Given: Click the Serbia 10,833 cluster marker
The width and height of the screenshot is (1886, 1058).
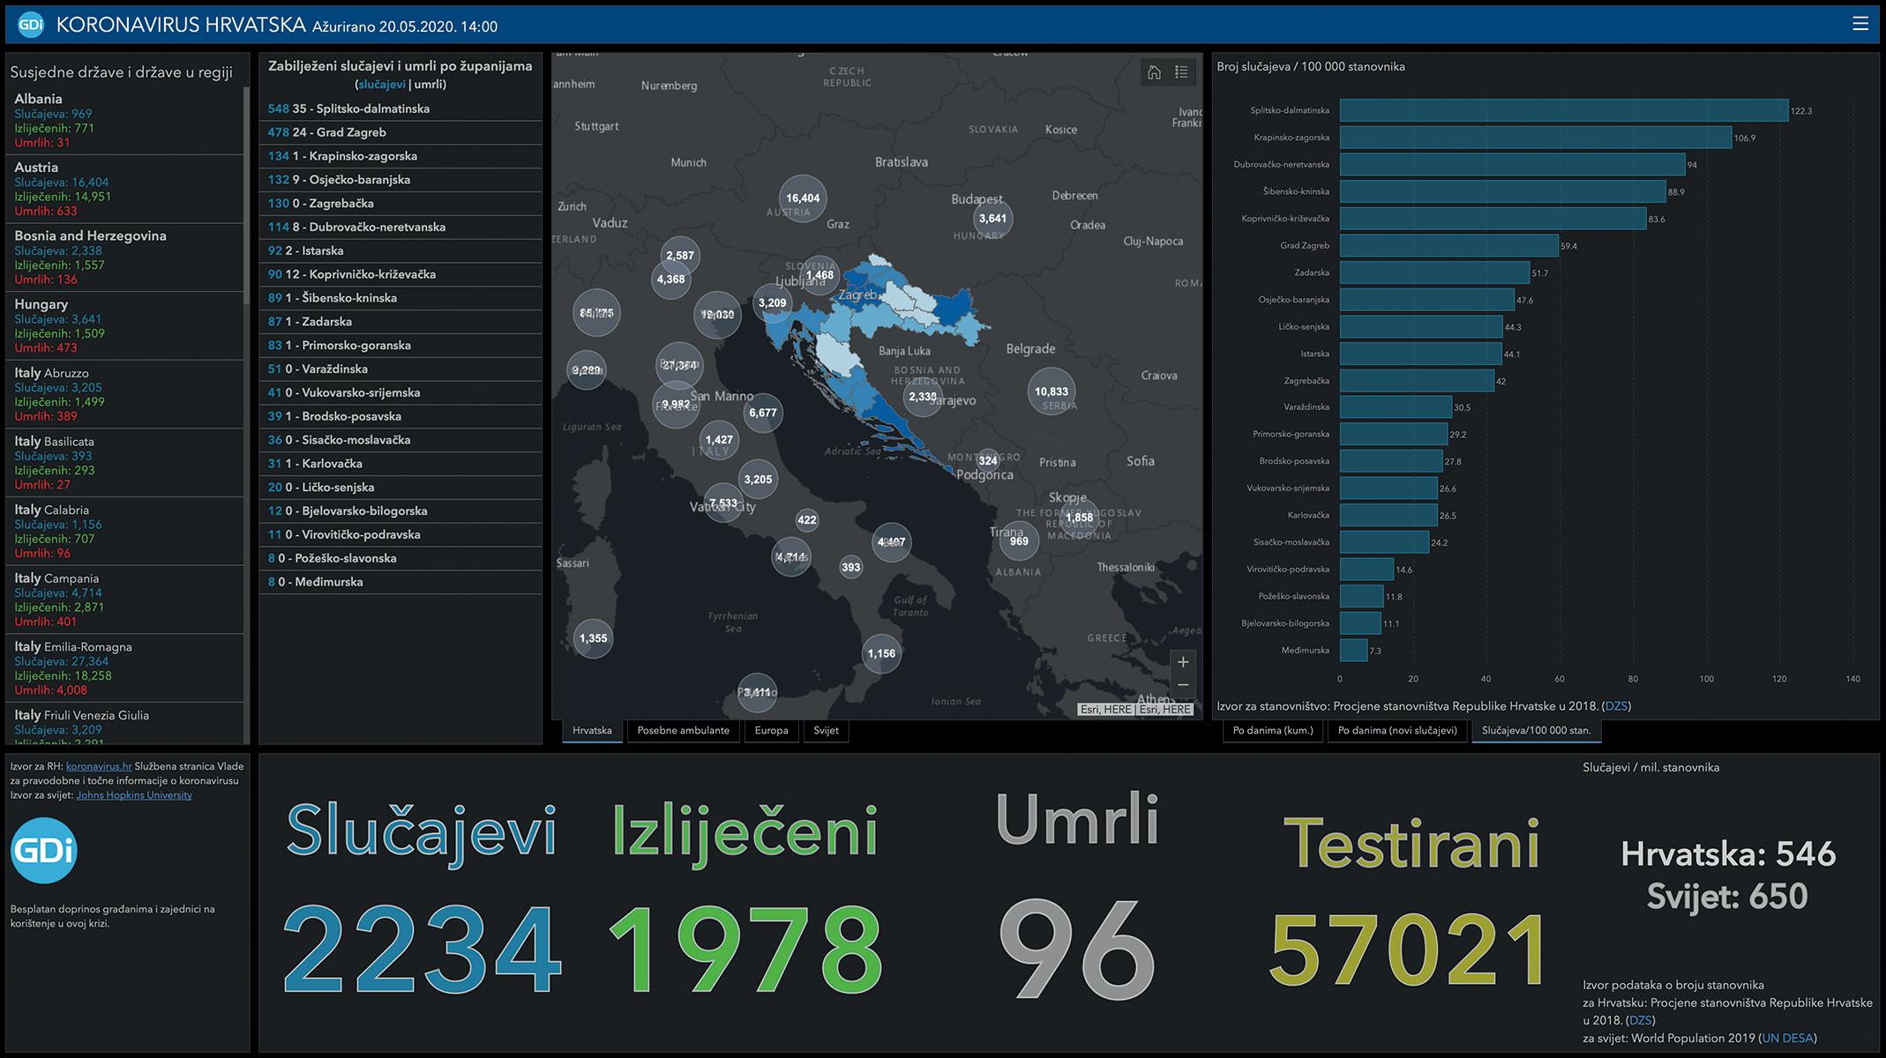Looking at the screenshot, I should tap(1051, 391).
